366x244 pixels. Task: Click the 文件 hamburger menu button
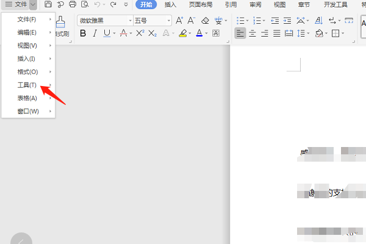click(16, 4)
